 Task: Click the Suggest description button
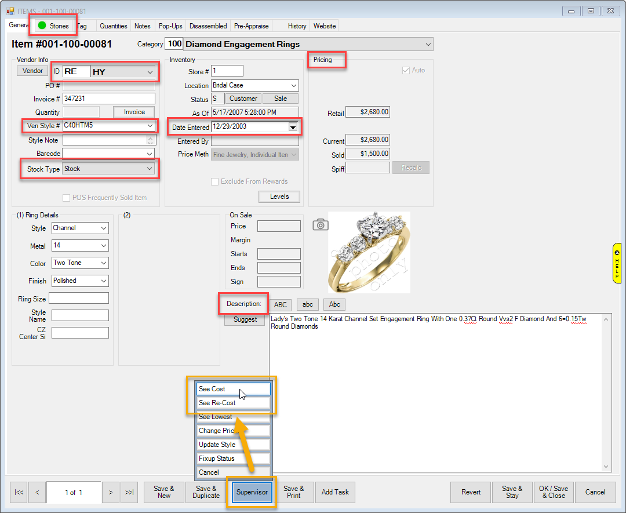[245, 319]
